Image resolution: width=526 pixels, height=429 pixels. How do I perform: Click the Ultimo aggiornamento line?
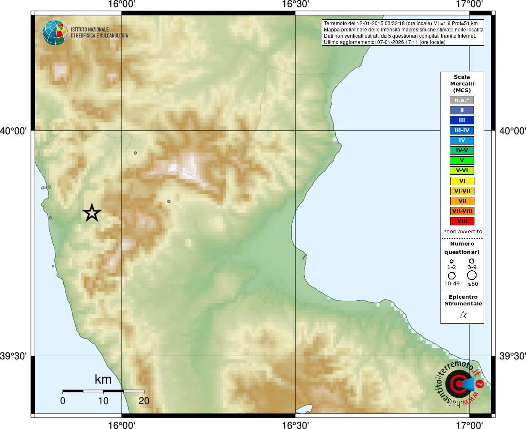pyautogui.click(x=384, y=42)
